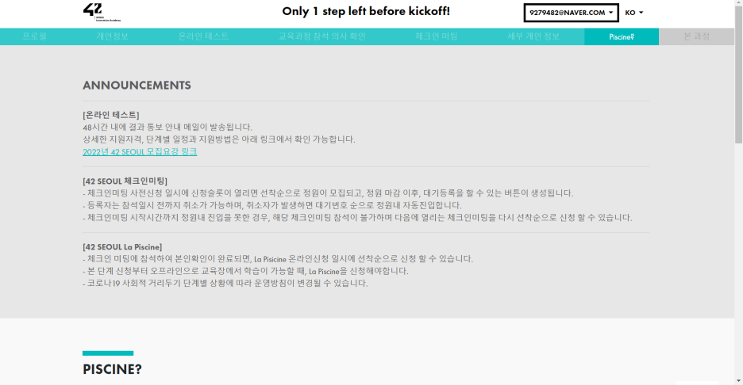Click the [42 SEOUL La Piscine] heading

tap(122, 247)
